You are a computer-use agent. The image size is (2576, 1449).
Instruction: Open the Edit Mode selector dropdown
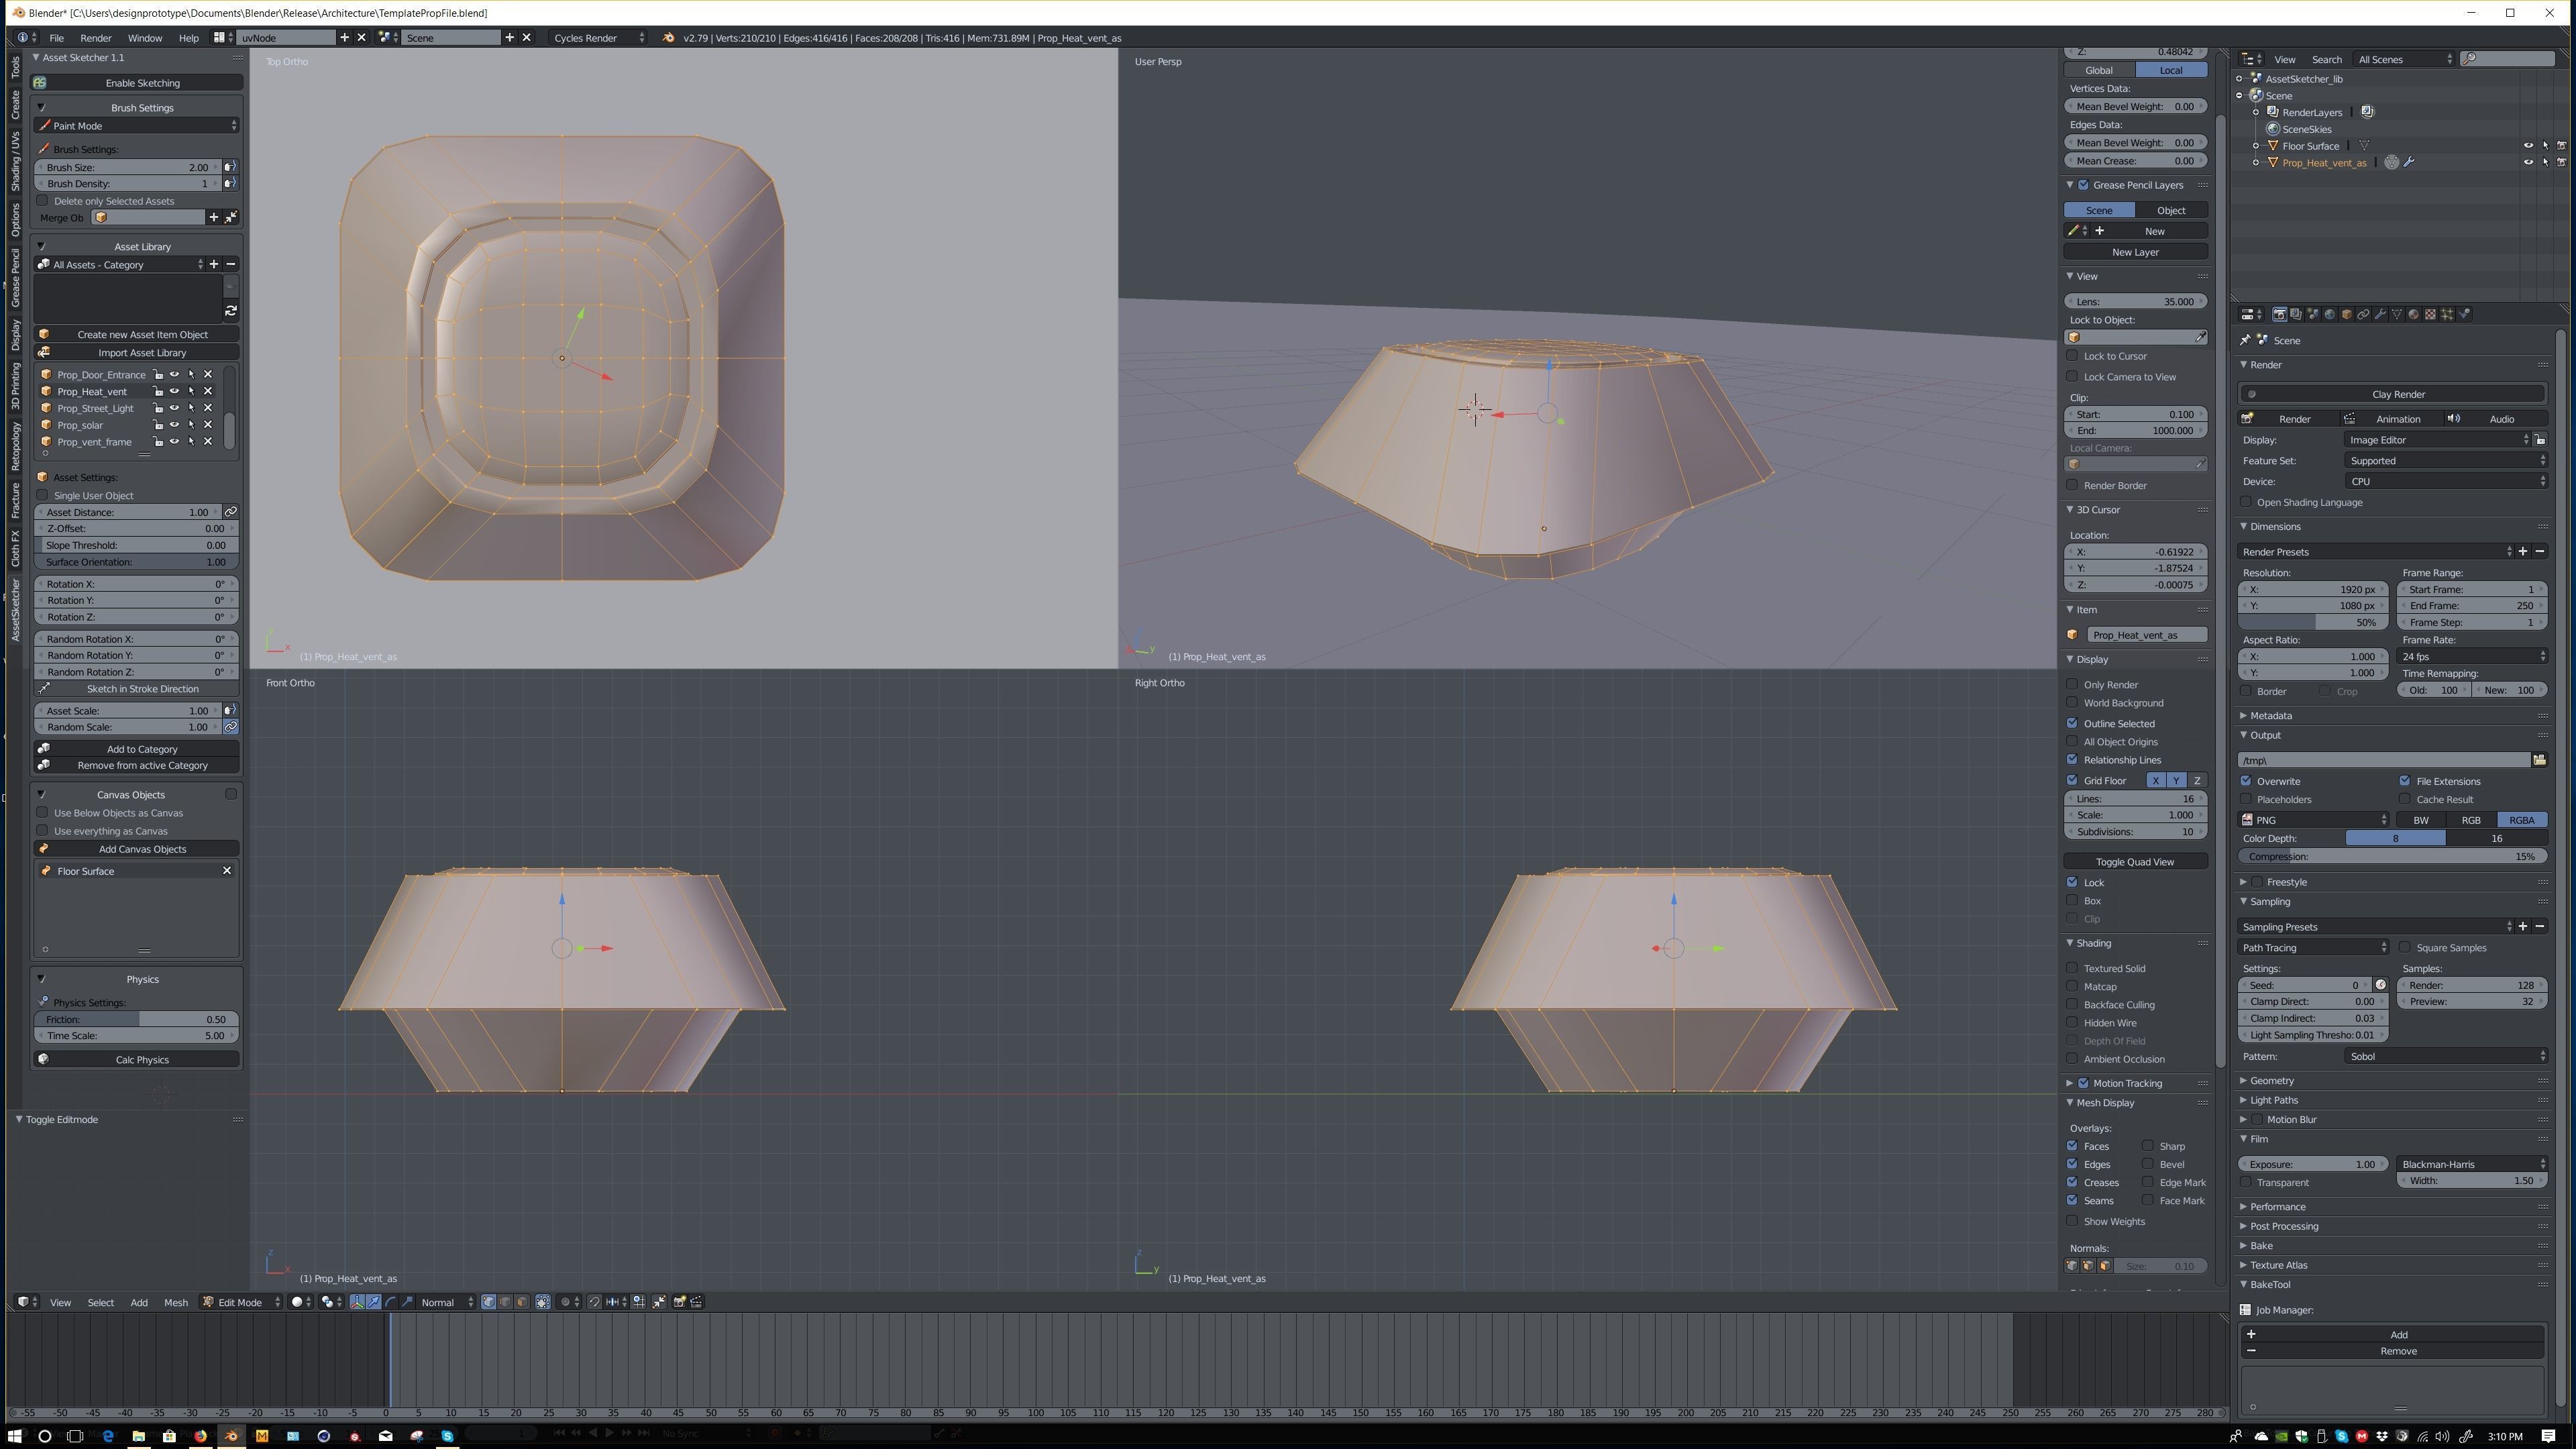click(241, 1302)
